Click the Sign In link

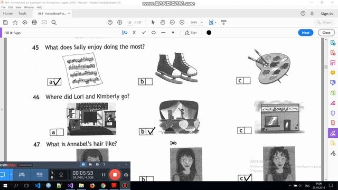tap(326, 14)
